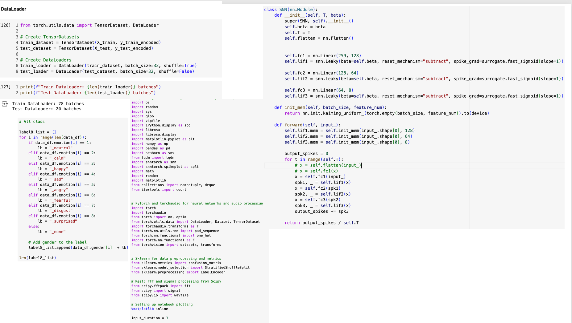Click the return output_spikes / self.T line
Viewport: 572px width, 323px height.
322,223
